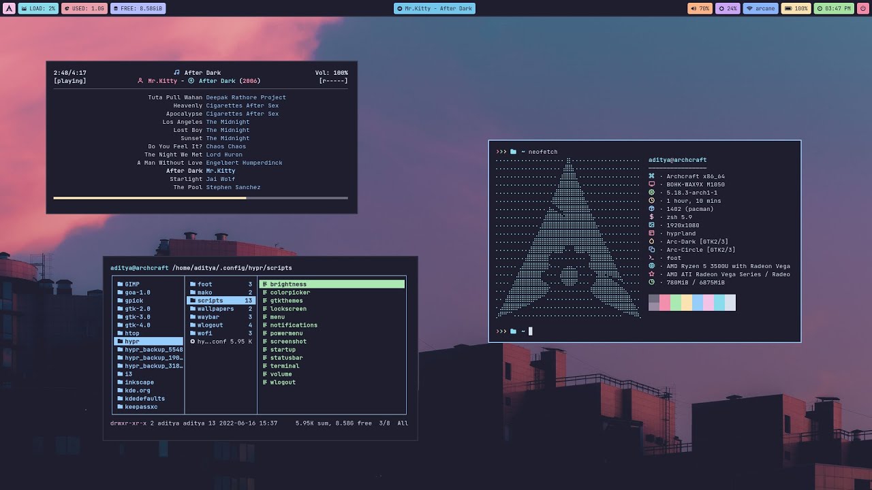Open the Archcraft launcher icon in top bar

tap(10, 8)
